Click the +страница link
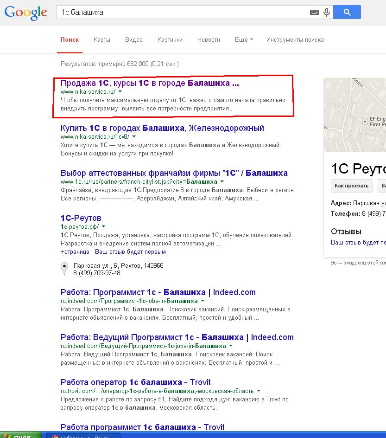The width and height of the screenshot is (386, 438). coord(75,251)
